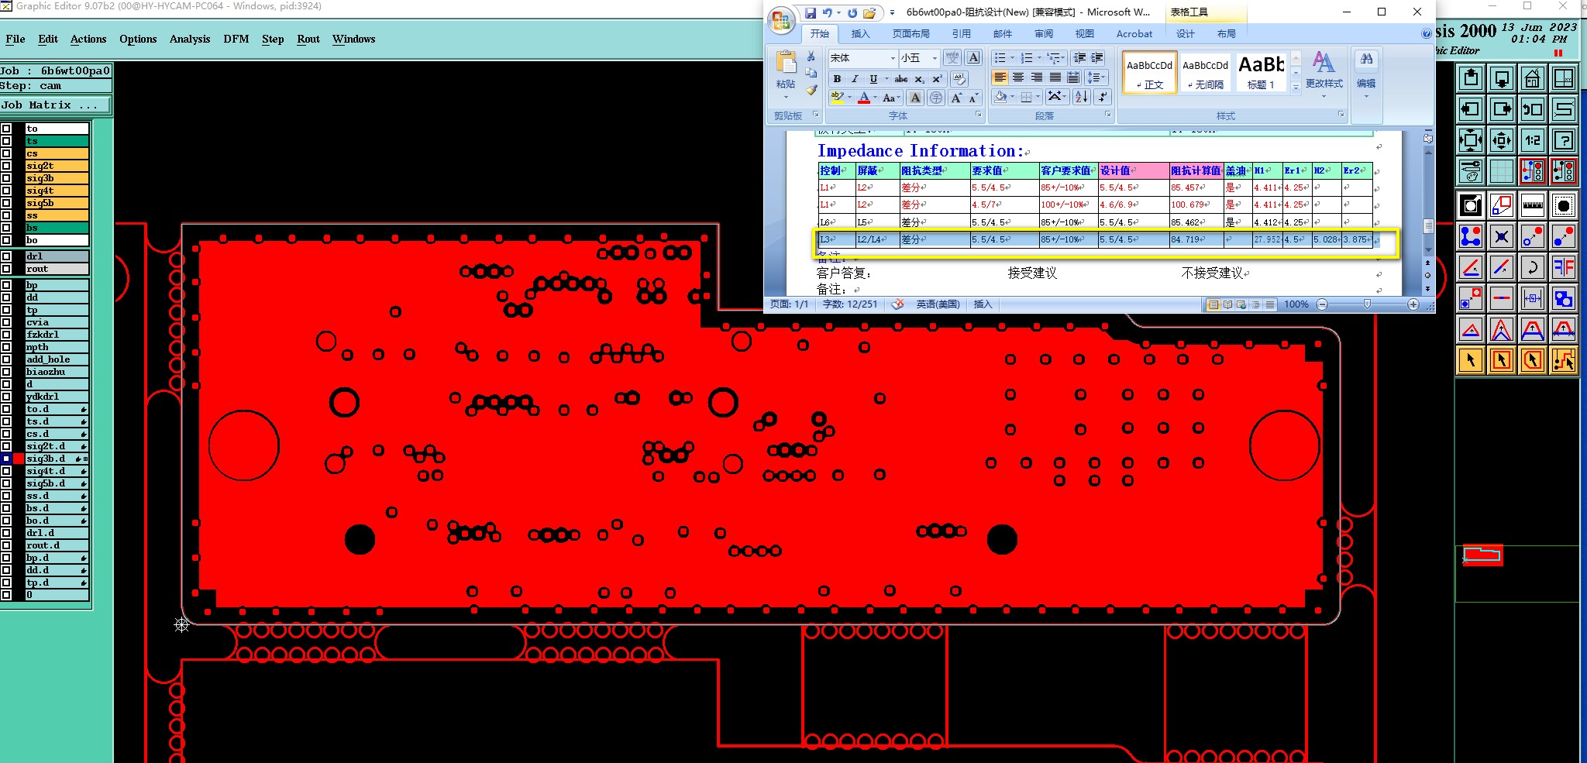Apply Bold formatting in Word ribbon
The width and height of the screenshot is (1587, 763).
[x=837, y=79]
